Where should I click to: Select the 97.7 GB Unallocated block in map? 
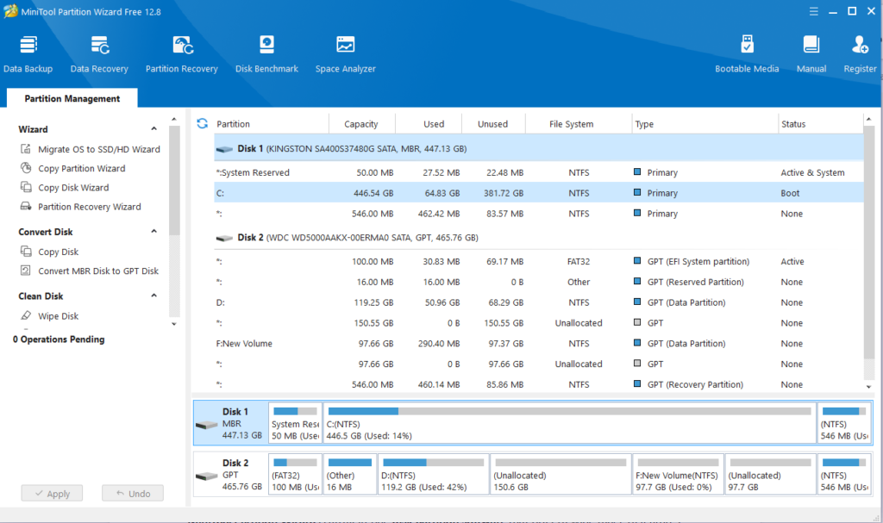(770, 474)
